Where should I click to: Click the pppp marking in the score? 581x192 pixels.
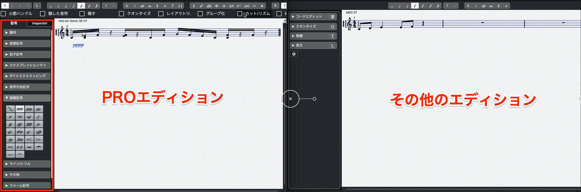pos(78,45)
